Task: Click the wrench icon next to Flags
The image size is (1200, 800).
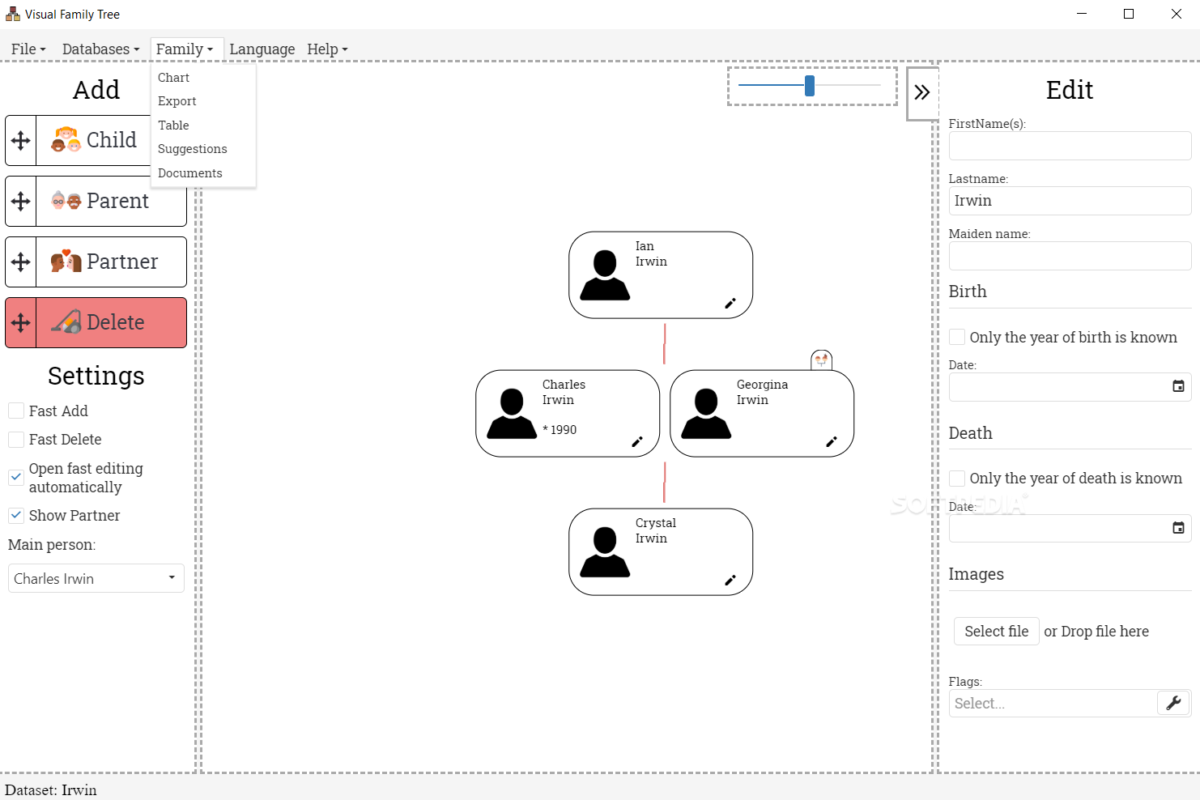Action: [x=1173, y=703]
